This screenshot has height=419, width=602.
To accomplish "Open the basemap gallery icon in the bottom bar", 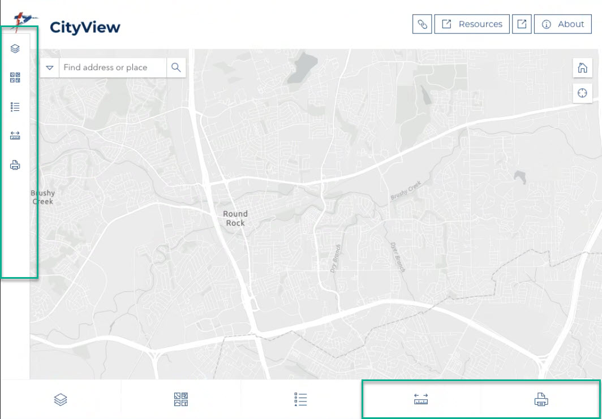I will tap(181, 399).
